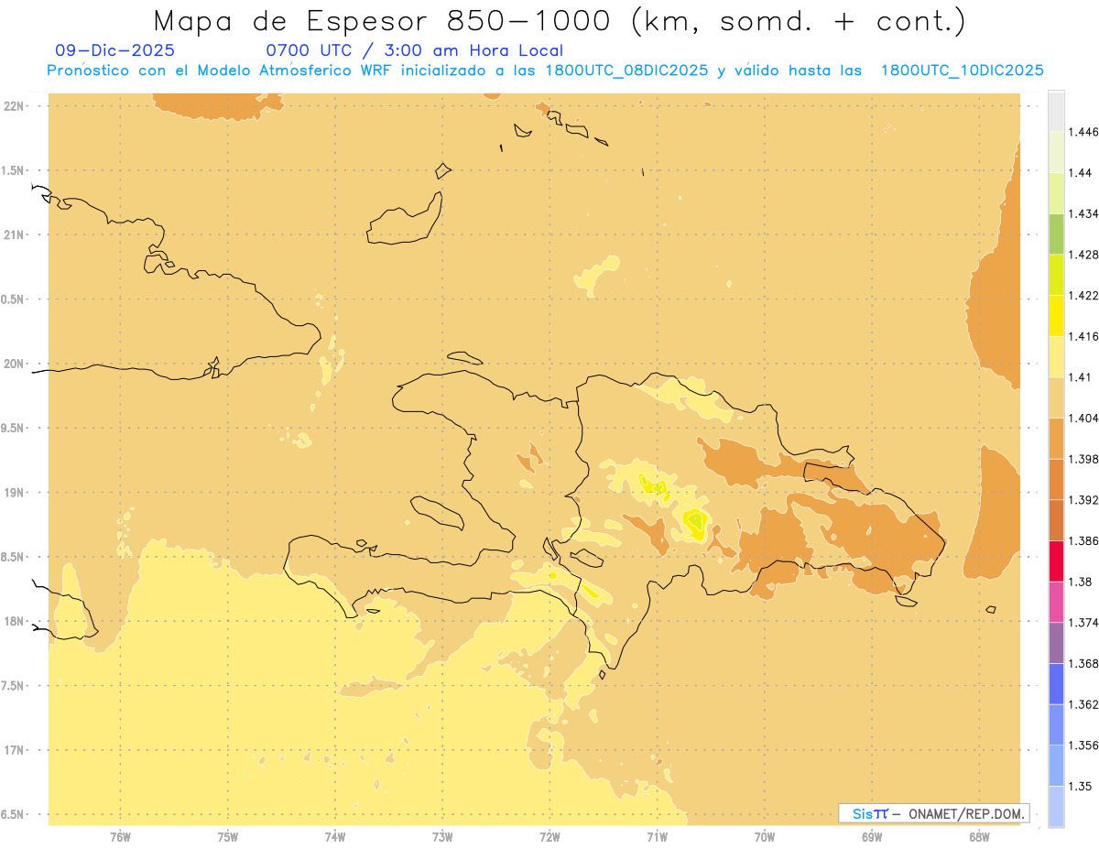Select the orange legend band between 1.398 and 1.404

coord(1056,438)
